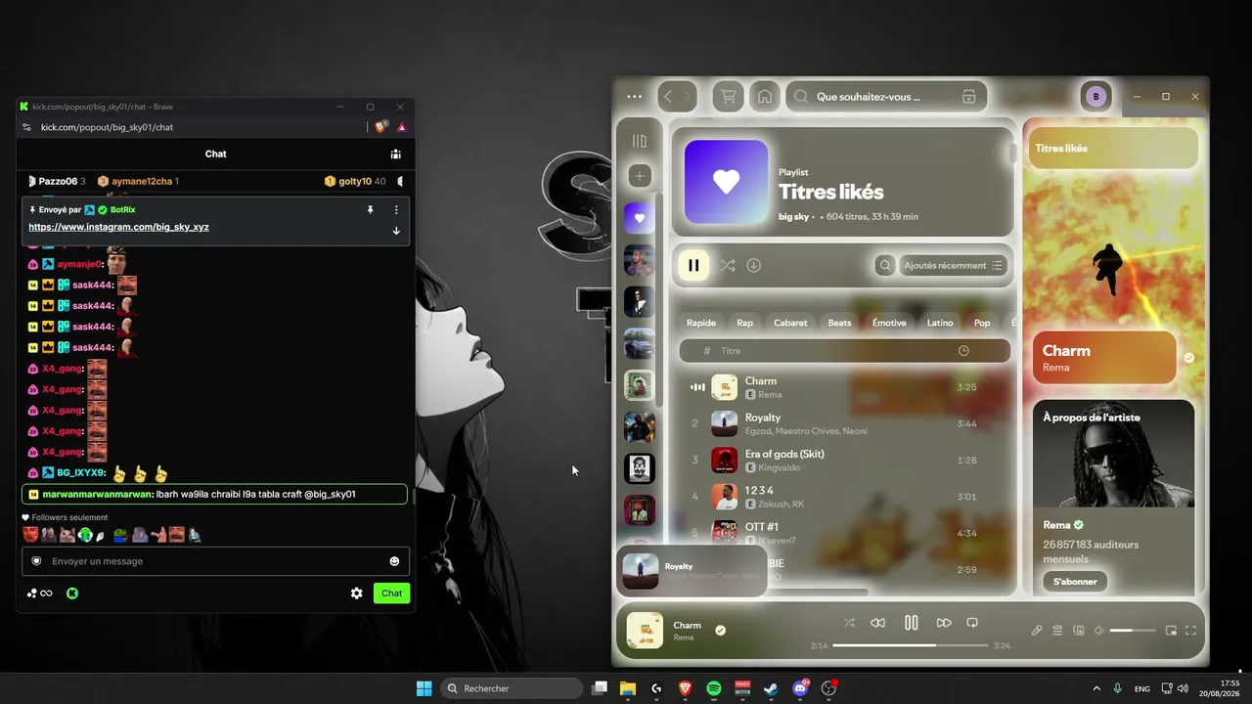Viewport: 1252px width, 704px height.
Task: Skip to the next track
Action: [944, 623]
